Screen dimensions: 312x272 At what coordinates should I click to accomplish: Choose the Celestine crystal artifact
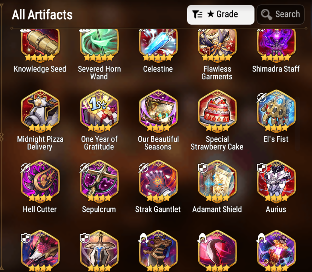point(158,44)
